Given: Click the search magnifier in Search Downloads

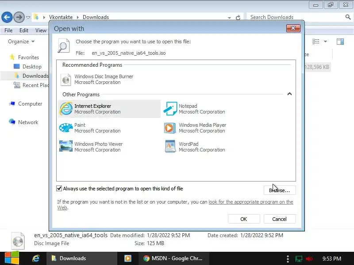Looking at the screenshot, I should 348,17.
